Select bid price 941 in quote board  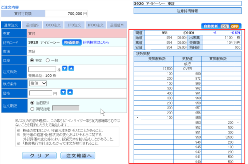[198, 157]
